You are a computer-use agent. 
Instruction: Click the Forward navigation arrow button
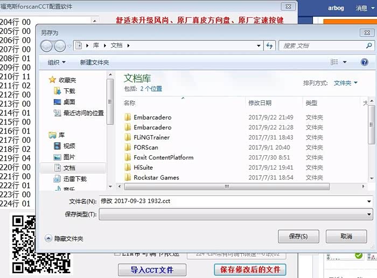(x=60, y=46)
